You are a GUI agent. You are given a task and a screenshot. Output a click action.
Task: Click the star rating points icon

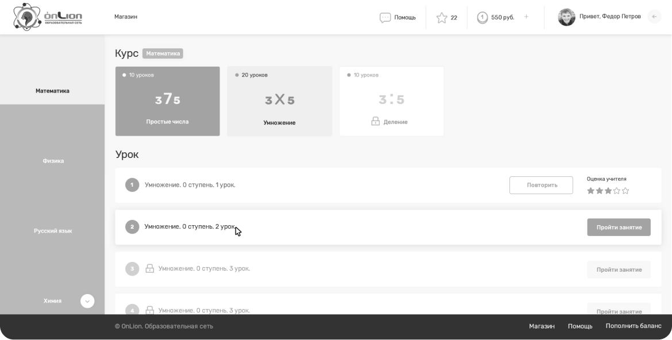(441, 17)
